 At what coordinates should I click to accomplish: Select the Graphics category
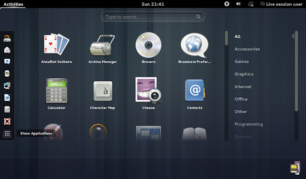244,74
